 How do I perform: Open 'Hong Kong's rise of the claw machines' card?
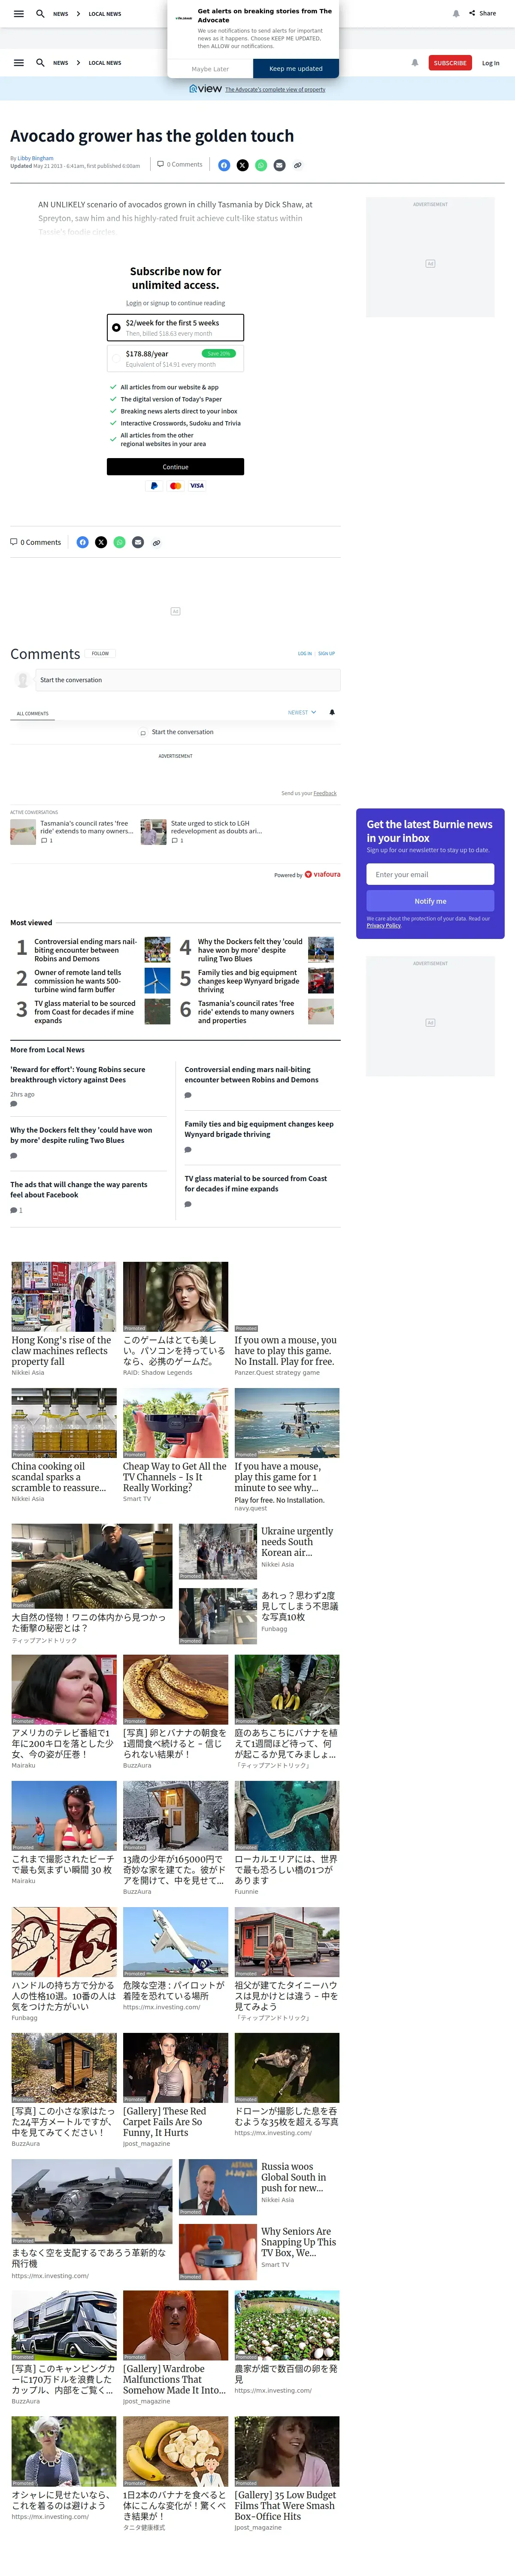63,1319
